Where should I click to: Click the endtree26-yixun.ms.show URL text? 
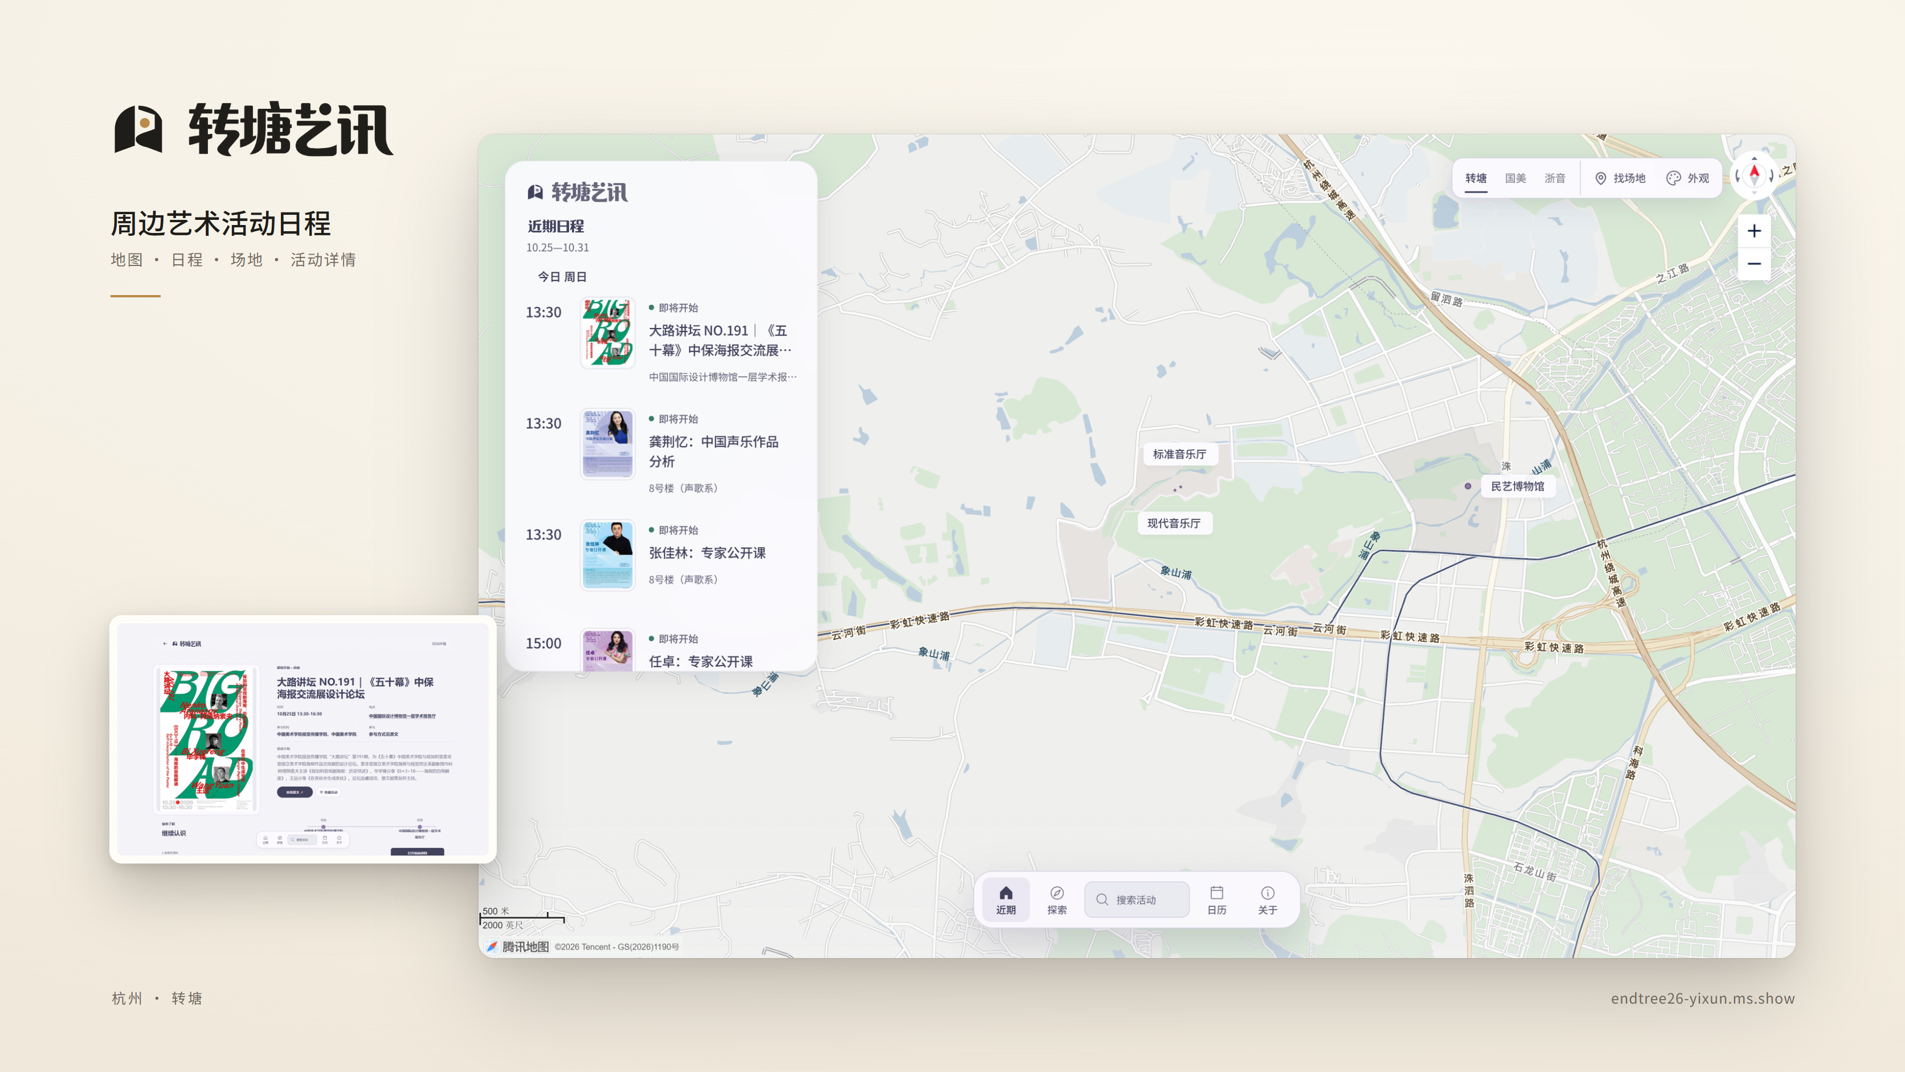[x=1702, y=998]
